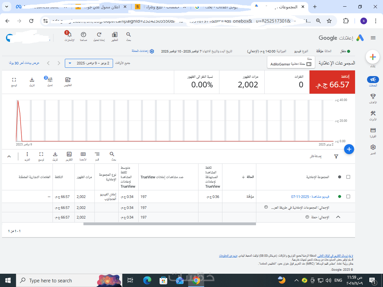Screen dimensions: 383x287
Task: Open the campaign selector AdiloGamer
Action: 291,62
